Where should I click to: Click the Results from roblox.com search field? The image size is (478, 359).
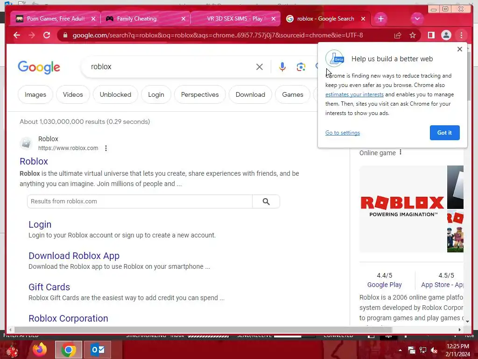pos(140,201)
